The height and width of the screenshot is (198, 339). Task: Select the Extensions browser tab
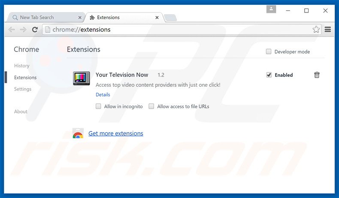click(124, 18)
